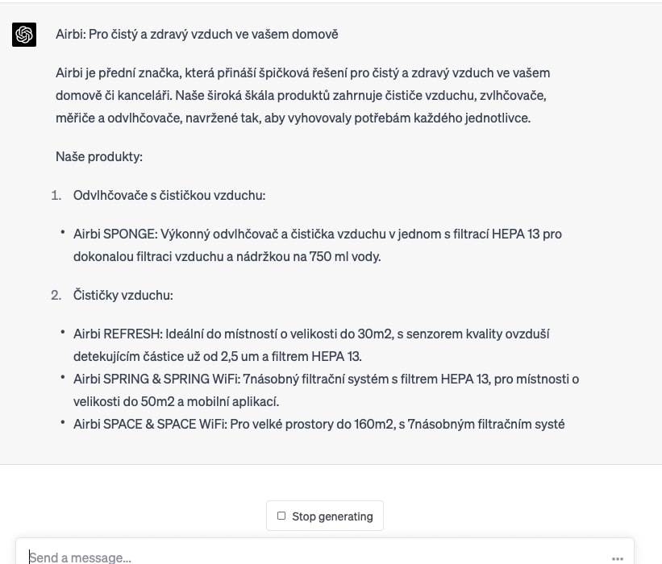Click the "750 ml vody" text
The height and width of the screenshot is (564, 662).
(346, 257)
